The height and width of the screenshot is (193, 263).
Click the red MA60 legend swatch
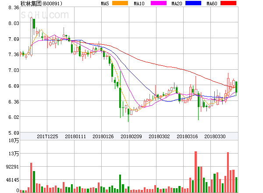[x=228, y=3]
